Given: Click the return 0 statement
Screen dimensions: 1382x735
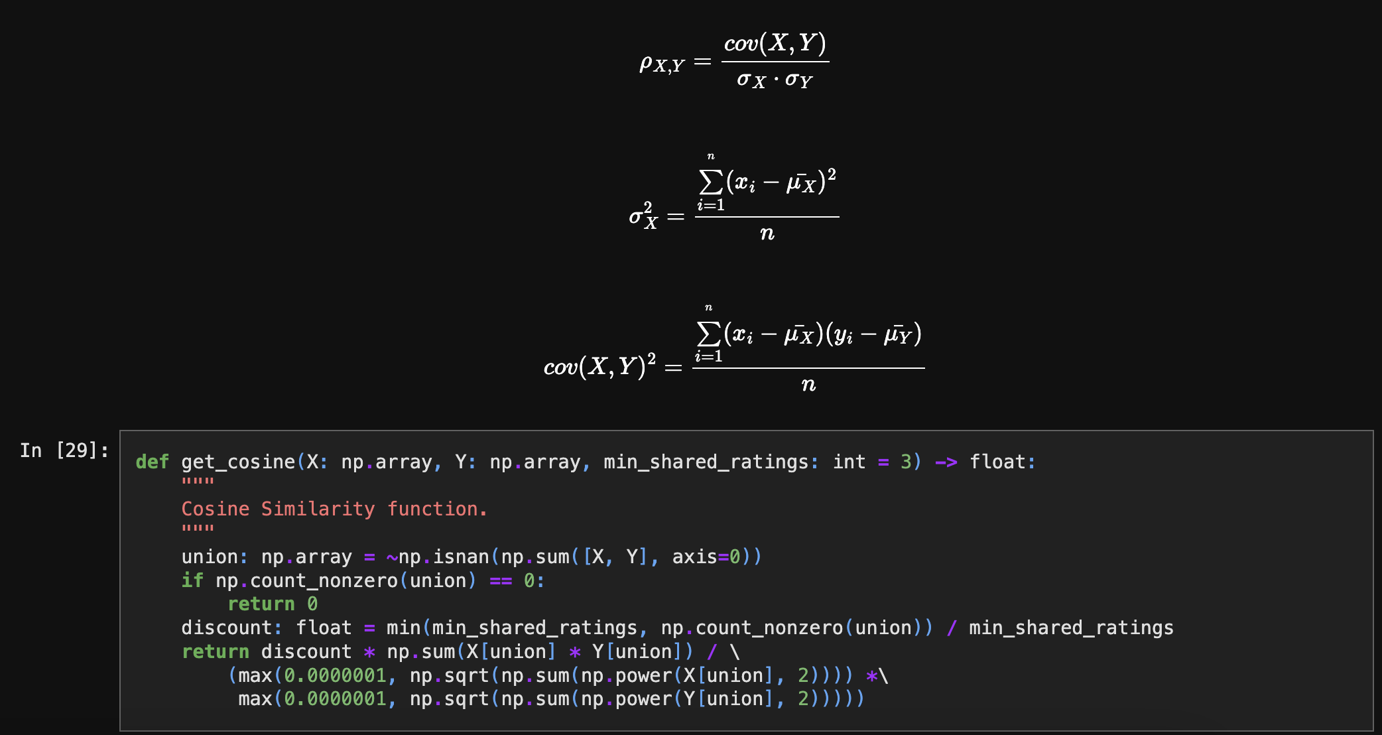Looking at the screenshot, I should tap(272, 604).
